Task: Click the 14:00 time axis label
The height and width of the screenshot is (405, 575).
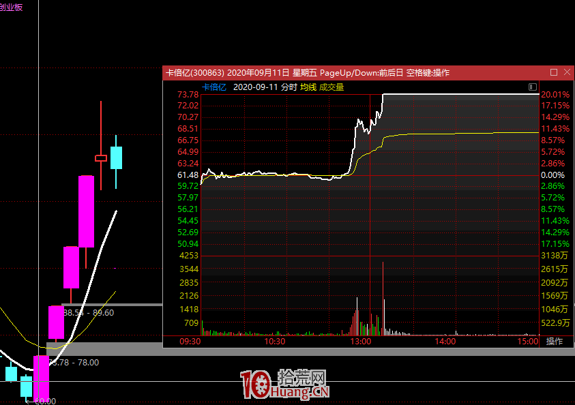Action: click(445, 342)
